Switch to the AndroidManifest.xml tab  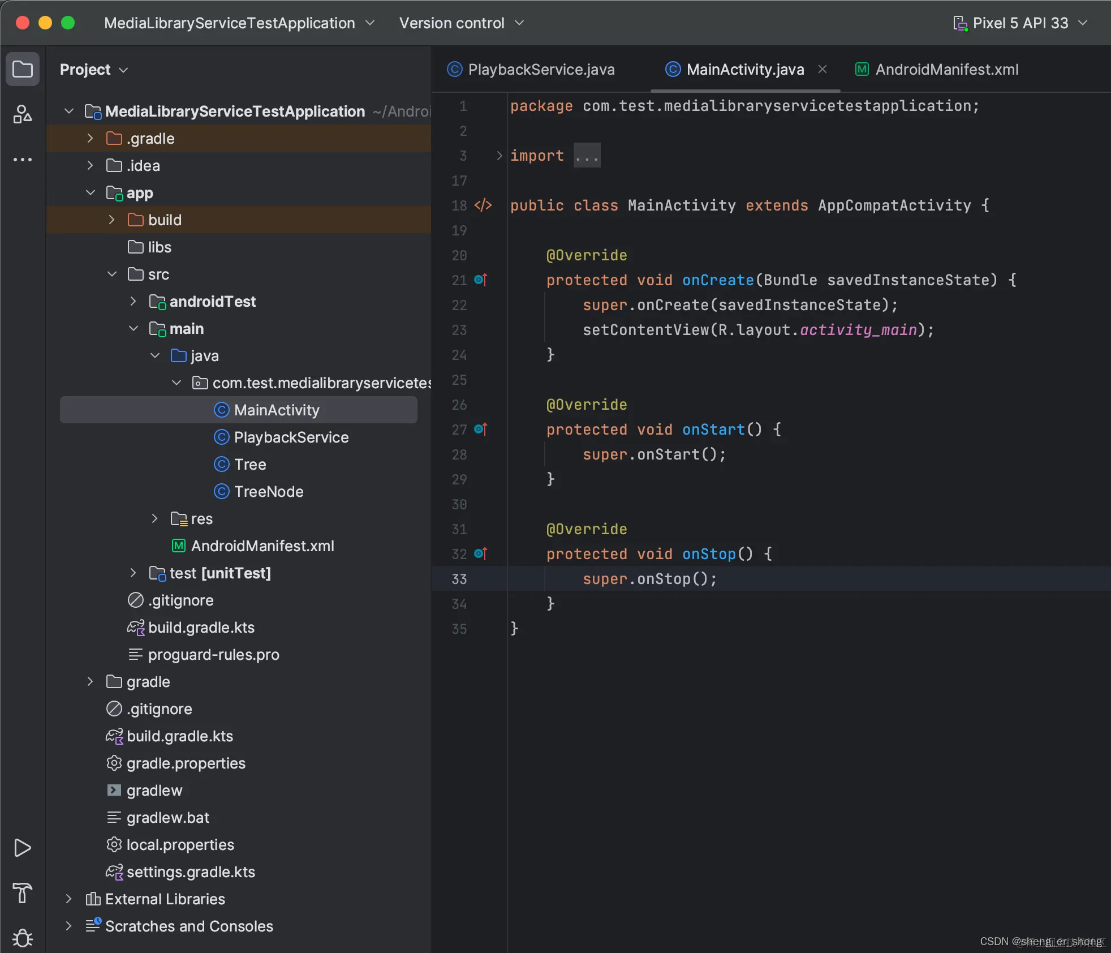[x=946, y=70]
